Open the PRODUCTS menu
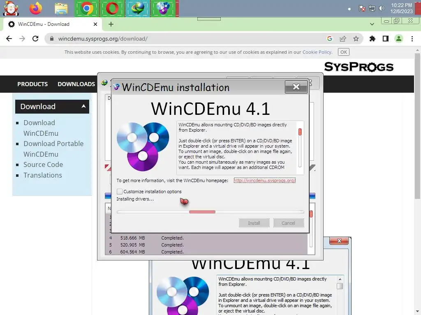This screenshot has height=315, width=421. click(x=32, y=84)
